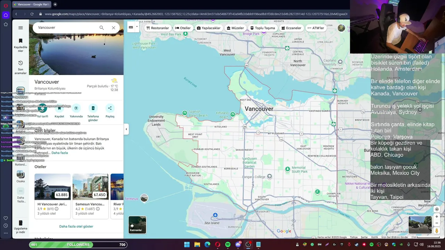Collapse the side panel arrow
This screenshot has height=250, width=445.
[126, 129]
